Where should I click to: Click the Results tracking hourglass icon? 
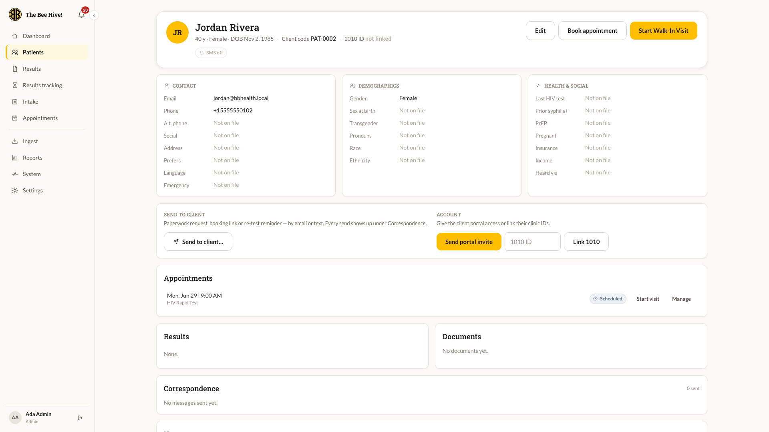(15, 85)
